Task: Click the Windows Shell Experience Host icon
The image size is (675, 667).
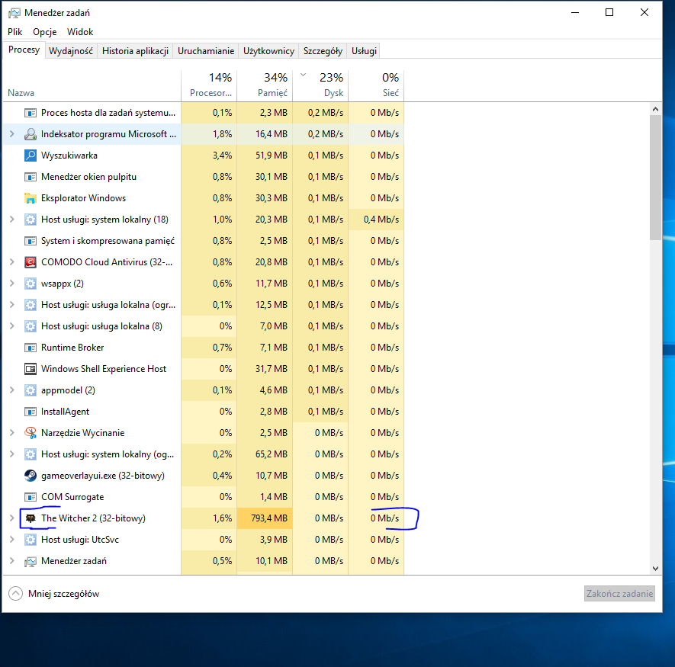Action: [31, 369]
